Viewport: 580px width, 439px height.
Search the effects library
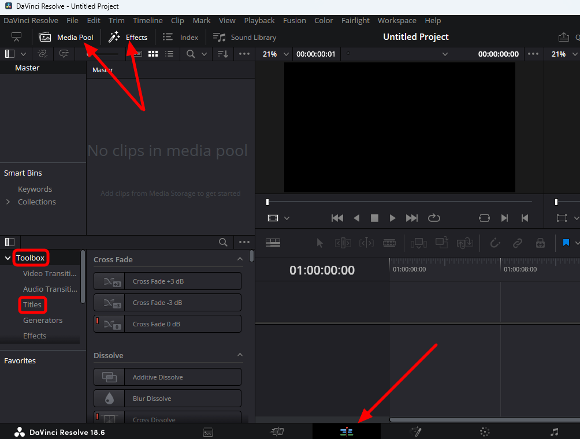coord(223,242)
